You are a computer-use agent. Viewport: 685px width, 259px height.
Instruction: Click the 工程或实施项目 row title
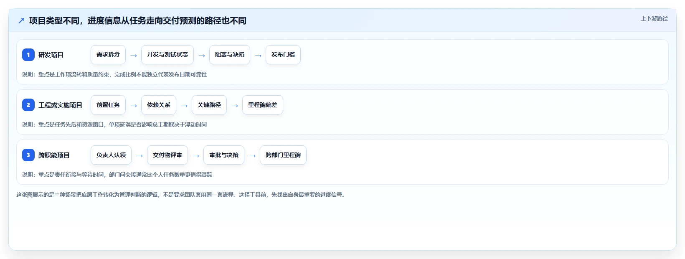click(x=61, y=105)
